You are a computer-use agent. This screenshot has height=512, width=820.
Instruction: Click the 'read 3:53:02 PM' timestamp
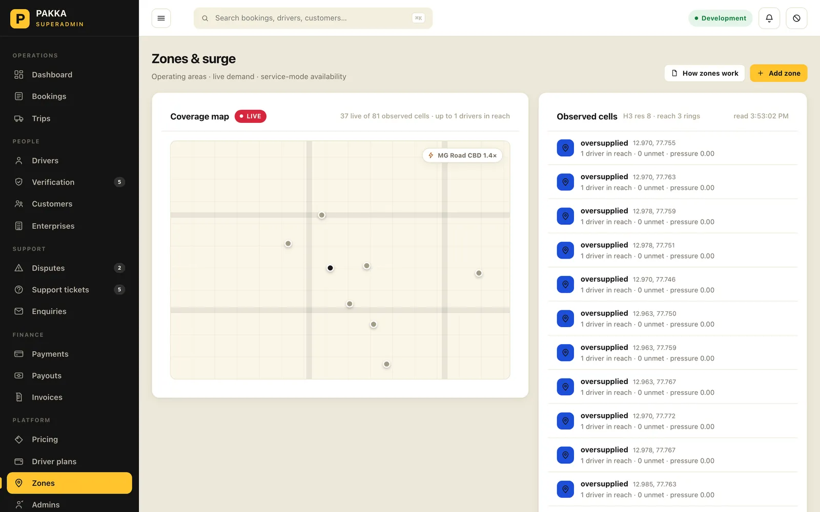(x=761, y=116)
